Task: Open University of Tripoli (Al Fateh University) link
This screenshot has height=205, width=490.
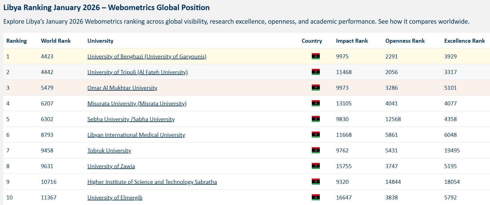Action: (138, 72)
